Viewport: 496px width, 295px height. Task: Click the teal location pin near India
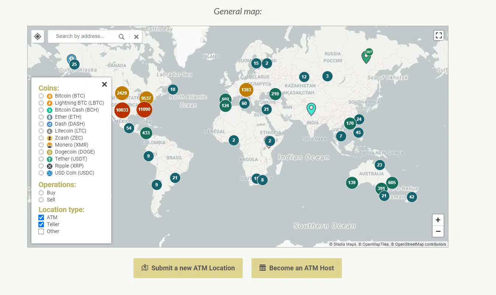point(311,109)
